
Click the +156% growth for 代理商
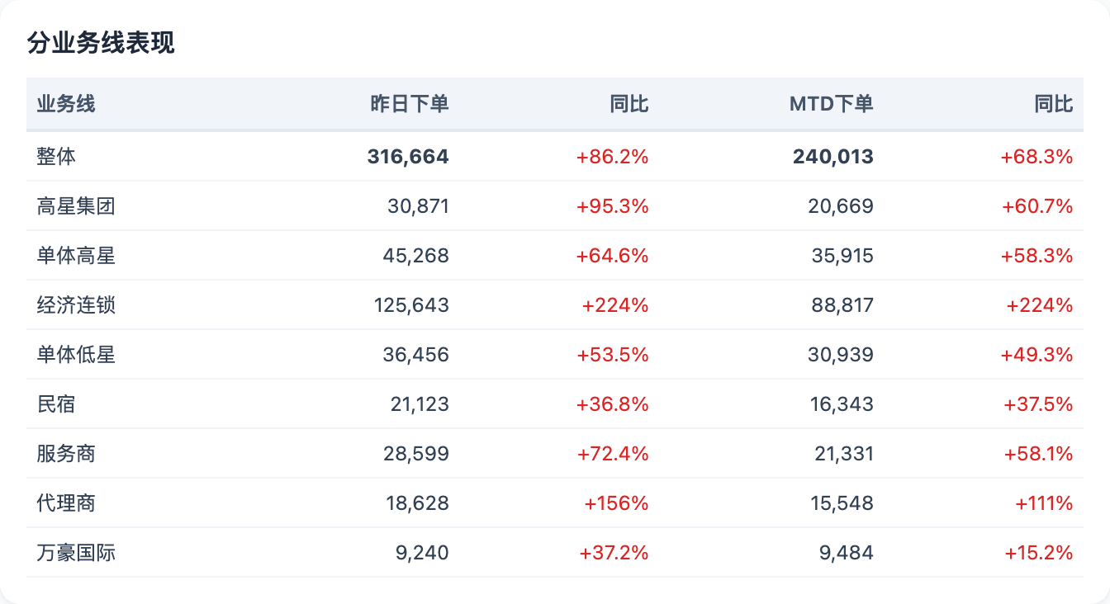point(616,503)
